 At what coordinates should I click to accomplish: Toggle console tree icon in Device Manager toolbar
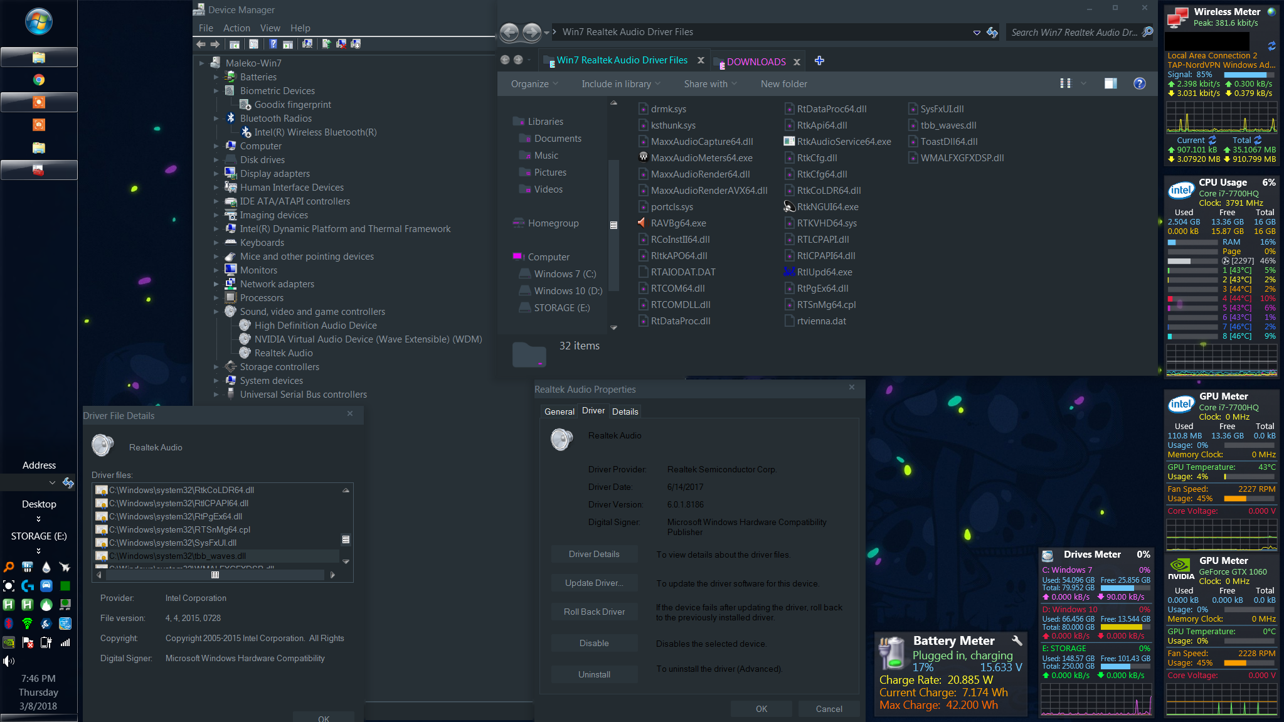tap(234, 44)
